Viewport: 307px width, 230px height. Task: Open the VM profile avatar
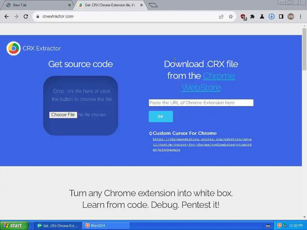[x=291, y=17]
